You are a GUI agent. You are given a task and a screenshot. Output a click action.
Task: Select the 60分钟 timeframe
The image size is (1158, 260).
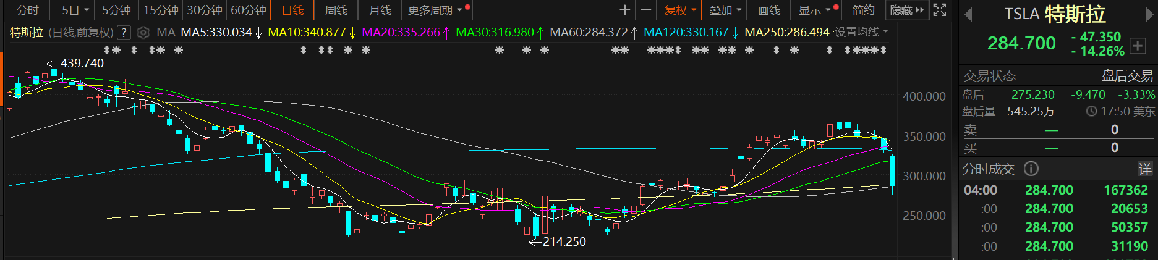249,10
